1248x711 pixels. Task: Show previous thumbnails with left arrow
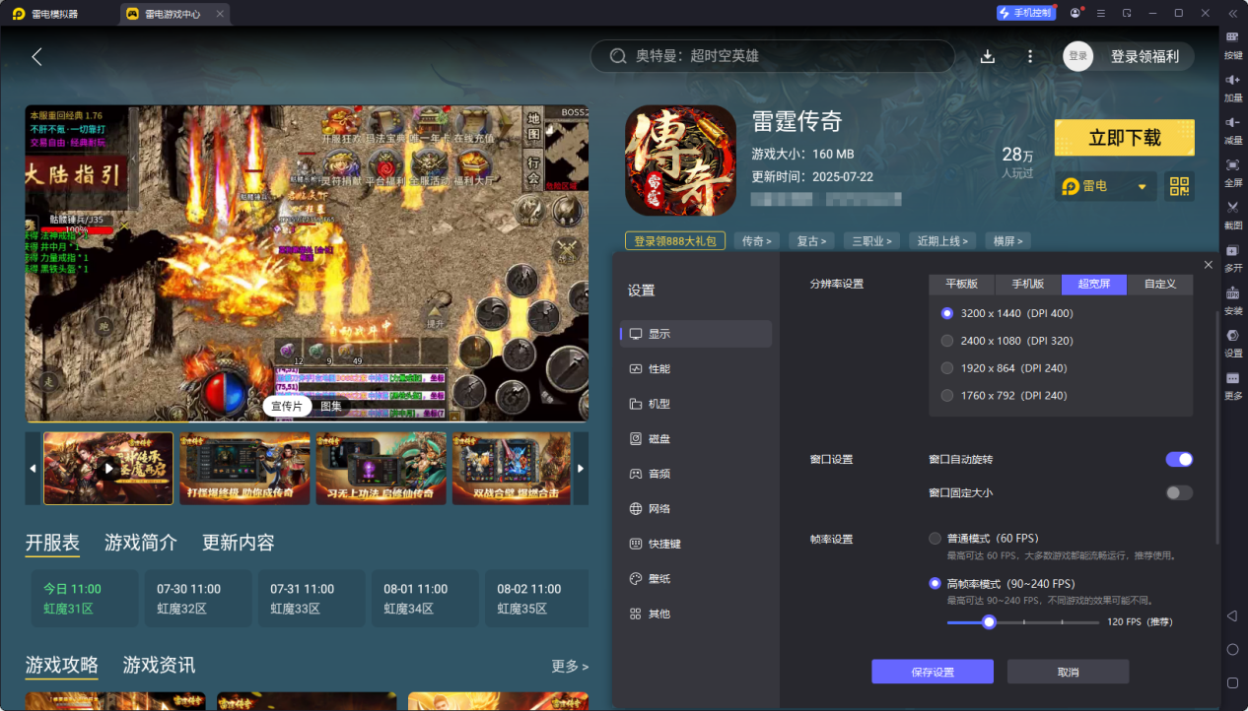tap(33, 469)
